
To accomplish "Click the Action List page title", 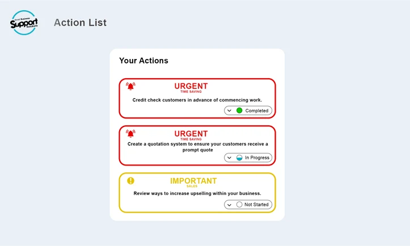I will [80, 23].
